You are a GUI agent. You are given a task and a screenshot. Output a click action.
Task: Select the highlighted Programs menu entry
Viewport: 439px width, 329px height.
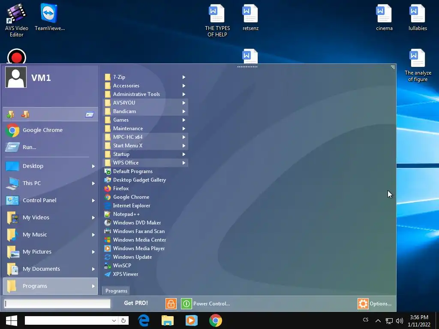pyautogui.click(x=51, y=286)
